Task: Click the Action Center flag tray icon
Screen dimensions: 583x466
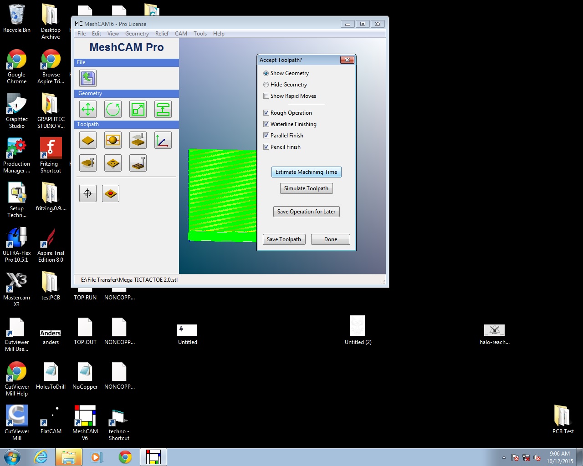Action: coord(515,457)
